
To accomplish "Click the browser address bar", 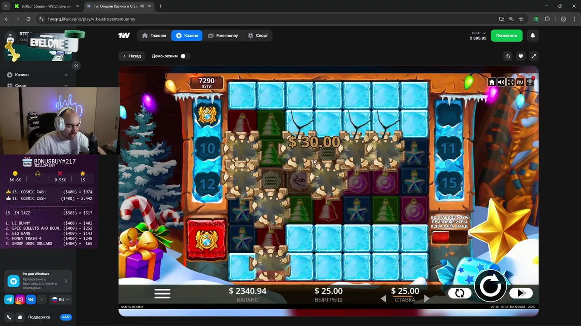I will 268,19.
